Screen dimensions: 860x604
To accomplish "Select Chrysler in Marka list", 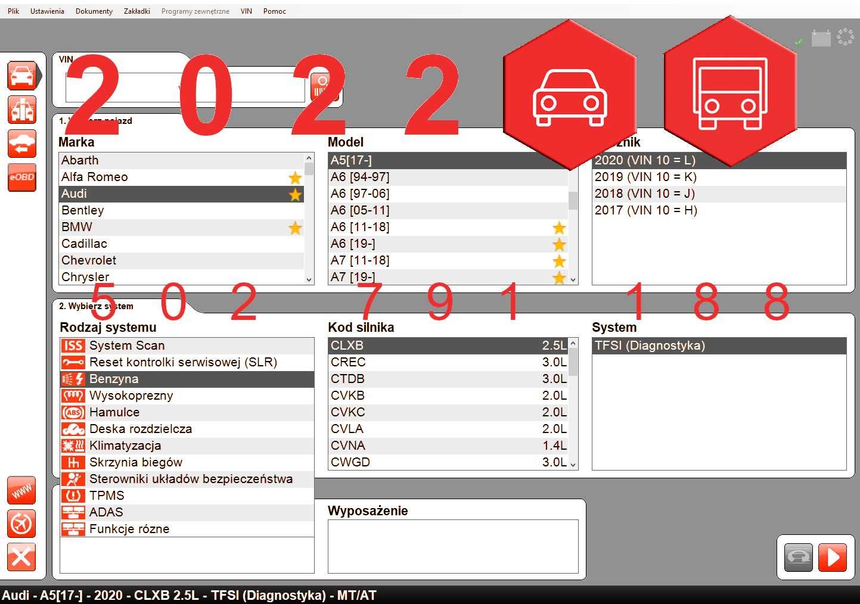I will tap(182, 277).
